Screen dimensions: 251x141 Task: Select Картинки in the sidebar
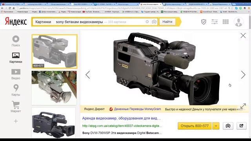[x=16, y=58]
